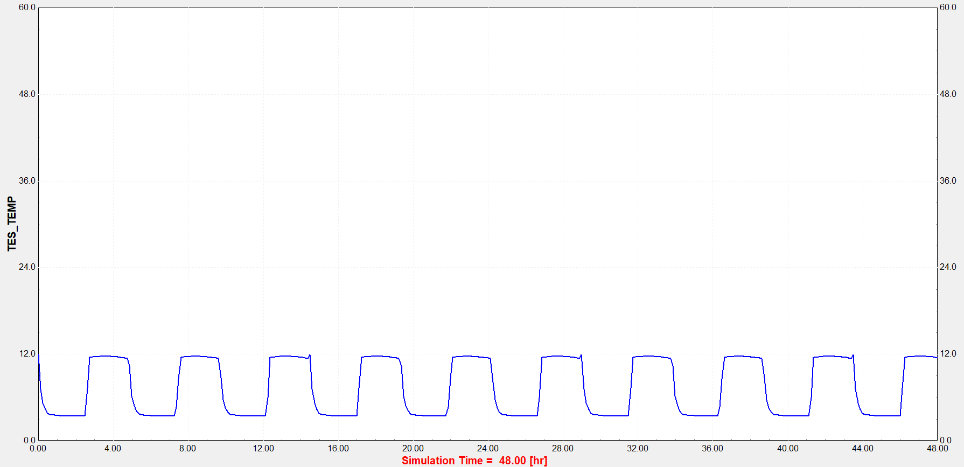
Task: Click the left axis 60.0 maximum value
Action: pos(27,8)
